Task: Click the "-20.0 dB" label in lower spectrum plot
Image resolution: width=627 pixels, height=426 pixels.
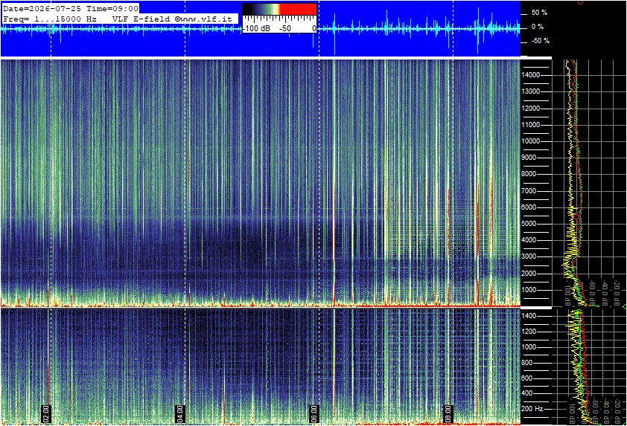Action: (619, 411)
